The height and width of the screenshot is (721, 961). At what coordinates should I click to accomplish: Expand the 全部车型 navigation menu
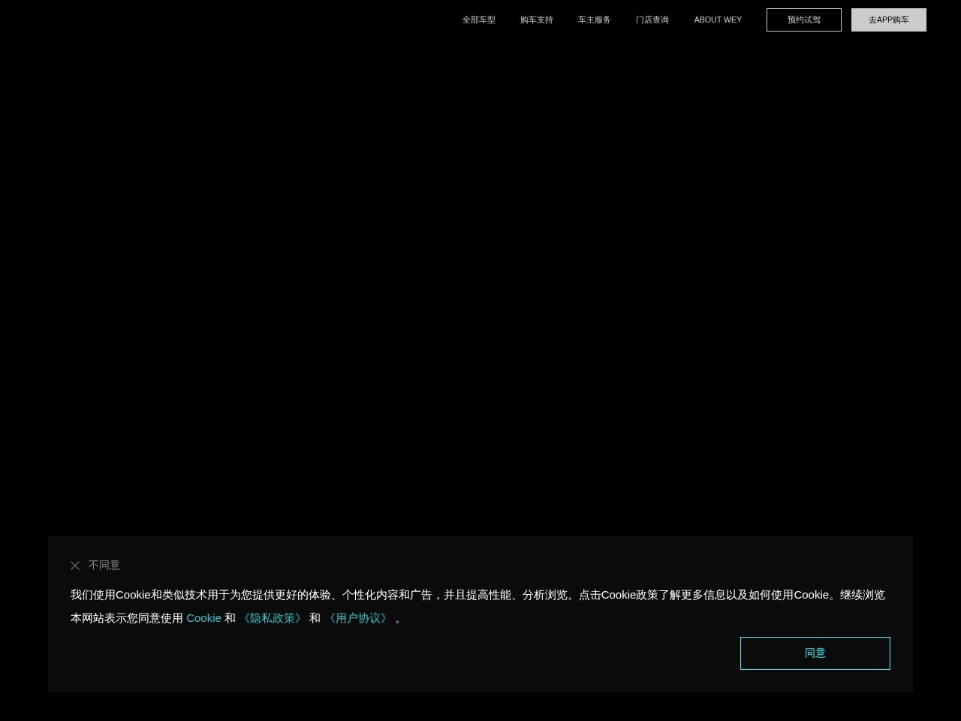478,20
